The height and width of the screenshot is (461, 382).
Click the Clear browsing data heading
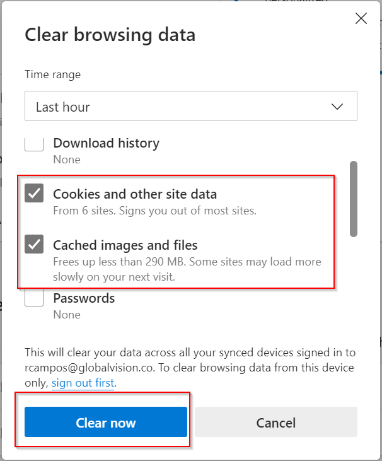[110, 35]
